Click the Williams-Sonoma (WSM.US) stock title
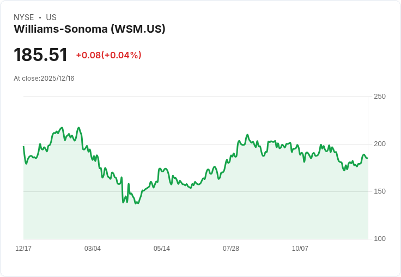Image resolution: width=401 pixels, height=277 pixels. [89, 29]
